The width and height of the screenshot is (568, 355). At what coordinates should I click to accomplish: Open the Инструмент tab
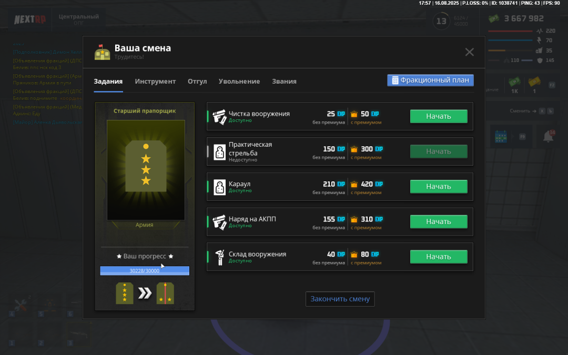click(x=155, y=82)
